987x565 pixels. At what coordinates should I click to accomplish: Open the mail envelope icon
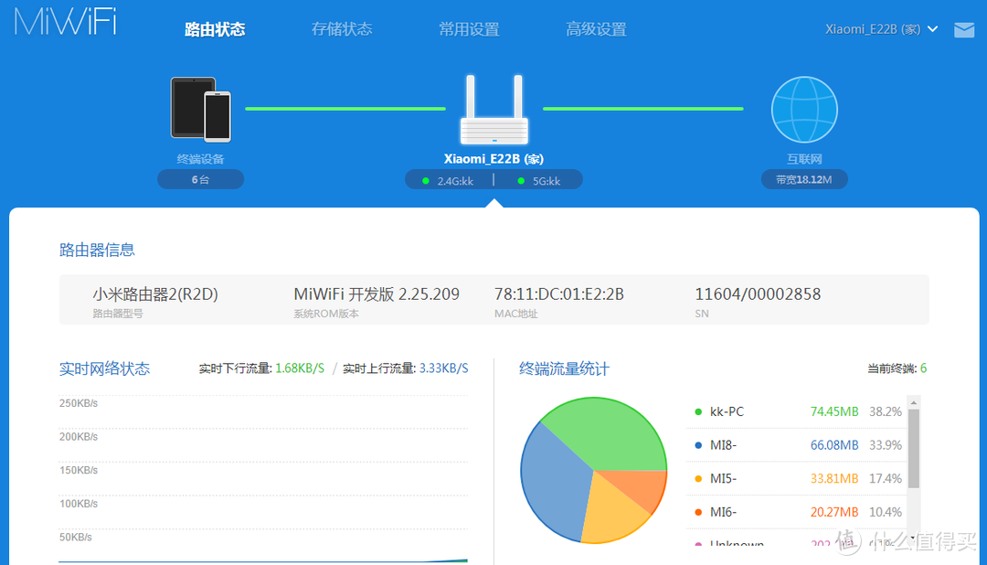click(964, 29)
